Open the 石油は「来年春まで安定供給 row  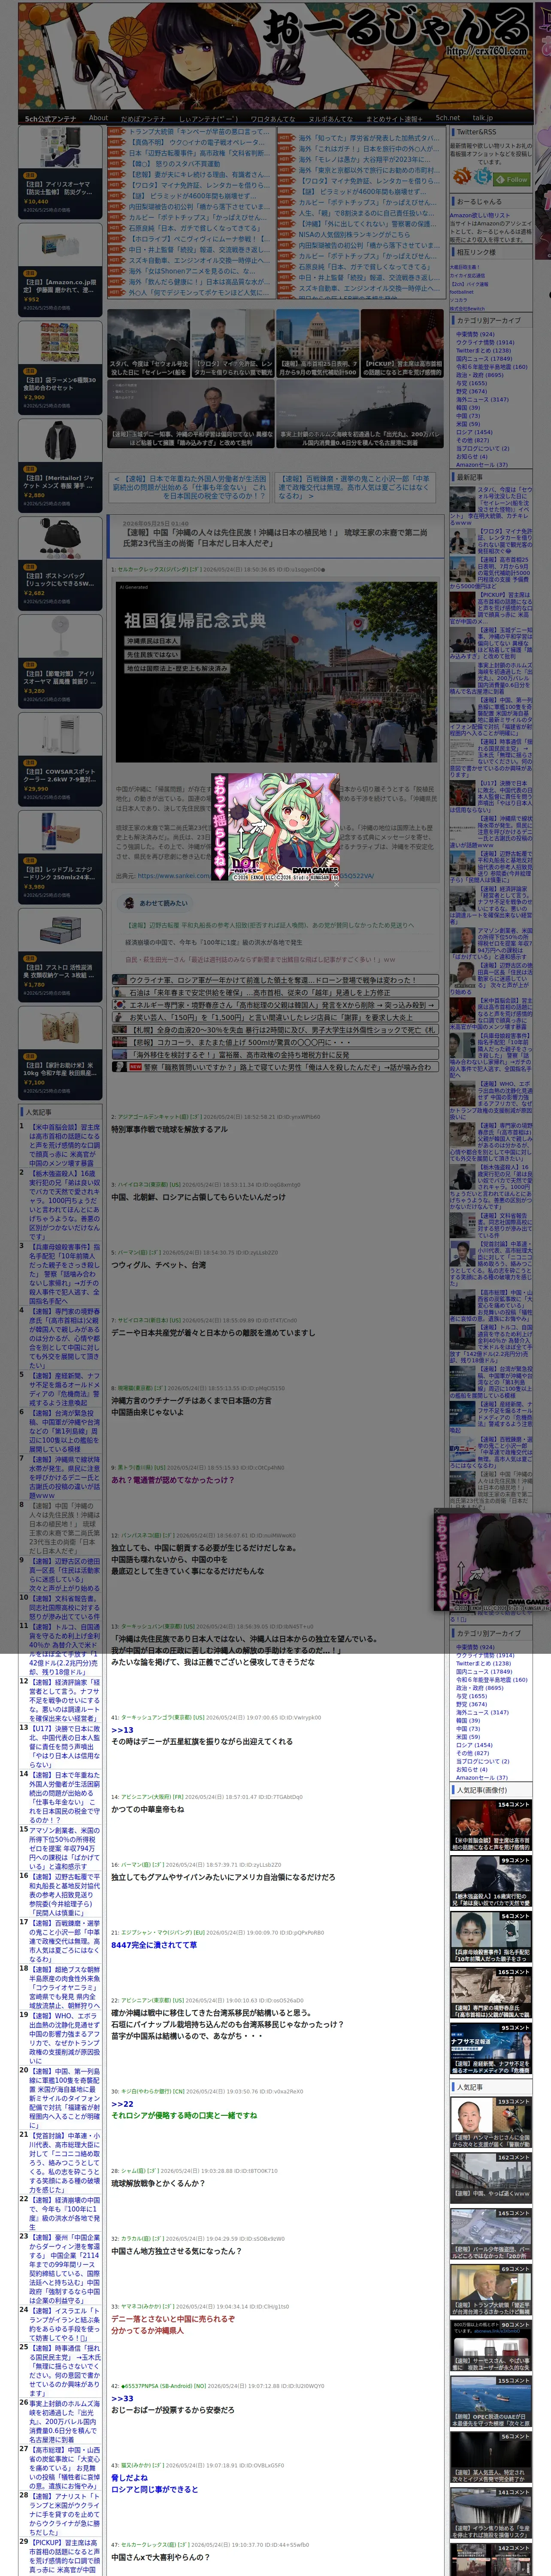pos(275,992)
